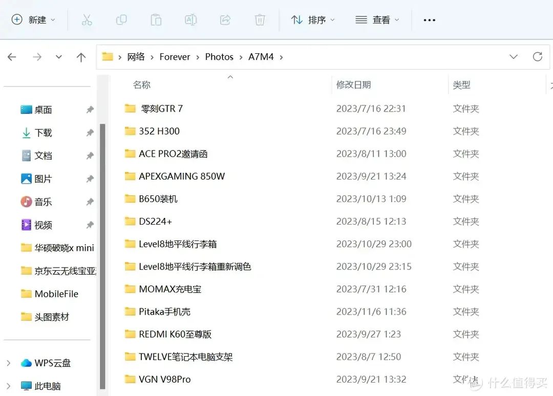The height and width of the screenshot is (396, 553).
Task: Click the Share icon in toolbar
Action: 225,20
